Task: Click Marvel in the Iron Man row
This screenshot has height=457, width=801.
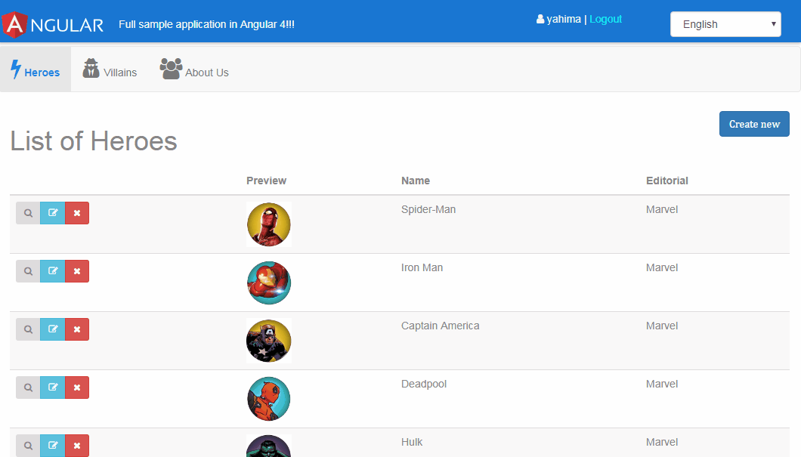Action: 661,267
